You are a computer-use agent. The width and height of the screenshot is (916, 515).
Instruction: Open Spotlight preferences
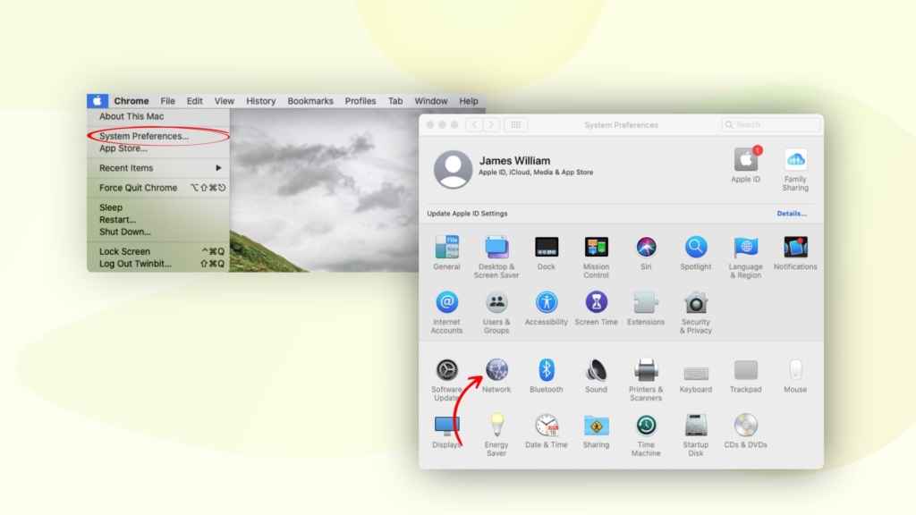pos(696,253)
